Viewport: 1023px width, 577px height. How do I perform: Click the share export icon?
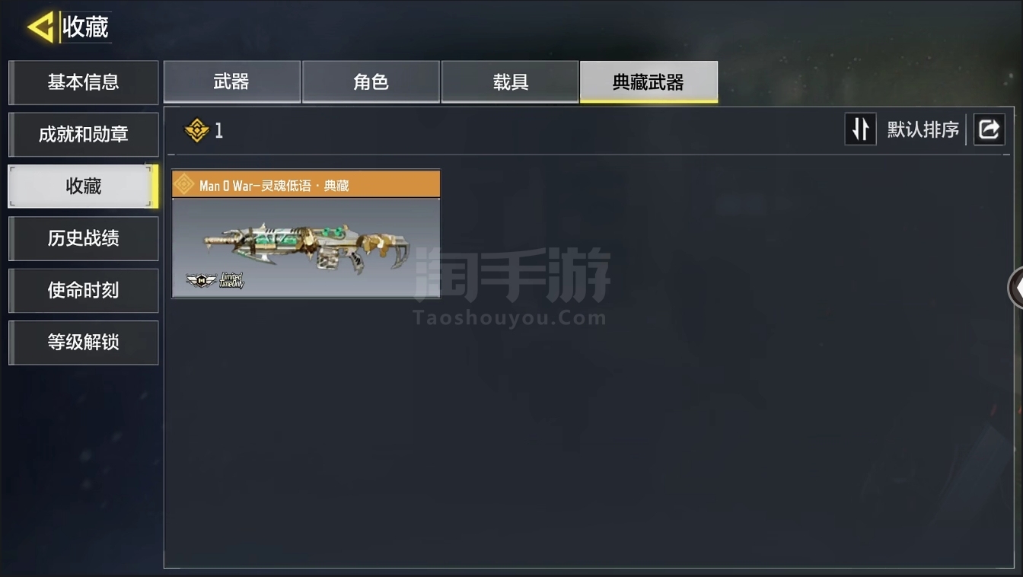pos(989,129)
